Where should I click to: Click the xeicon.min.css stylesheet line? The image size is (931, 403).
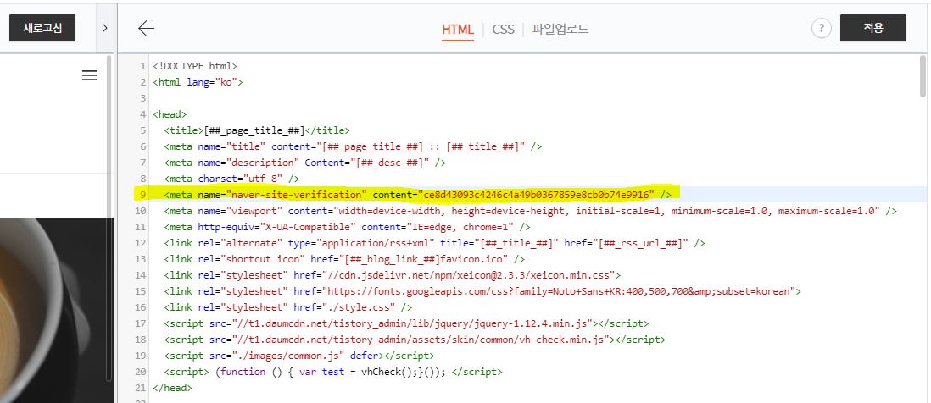point(393,275)
